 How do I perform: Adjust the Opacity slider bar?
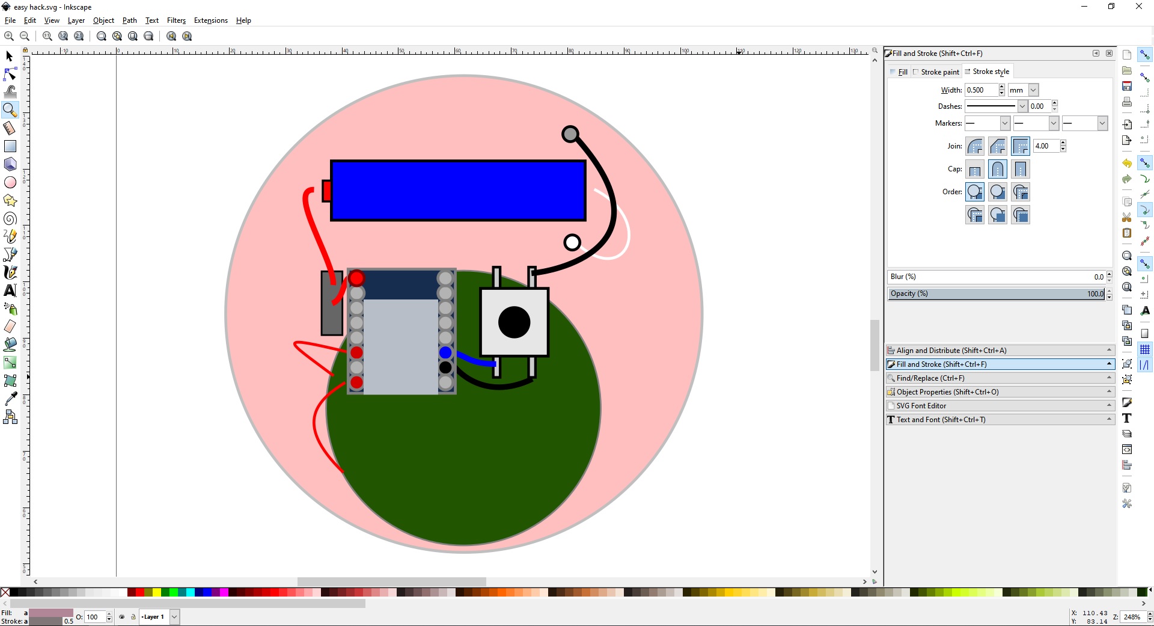click(997, 294)
